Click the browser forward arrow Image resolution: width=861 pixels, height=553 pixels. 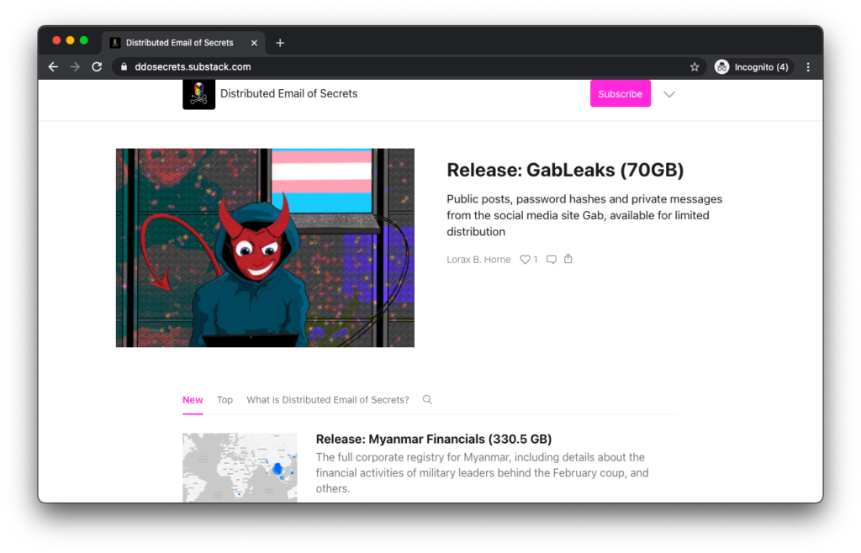click(75, 67)
